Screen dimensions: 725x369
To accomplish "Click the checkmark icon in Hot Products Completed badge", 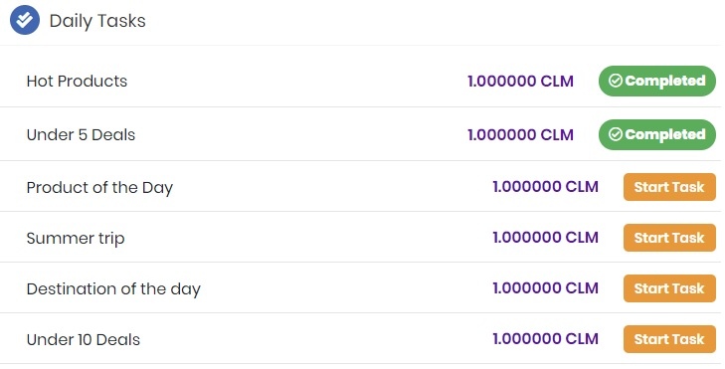I will click(x=615, y=81).
